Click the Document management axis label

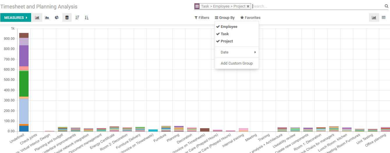click(86, 144)
